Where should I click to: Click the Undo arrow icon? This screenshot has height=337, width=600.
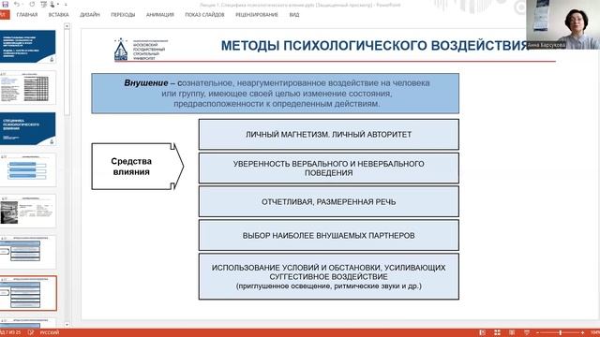point(17,4)
